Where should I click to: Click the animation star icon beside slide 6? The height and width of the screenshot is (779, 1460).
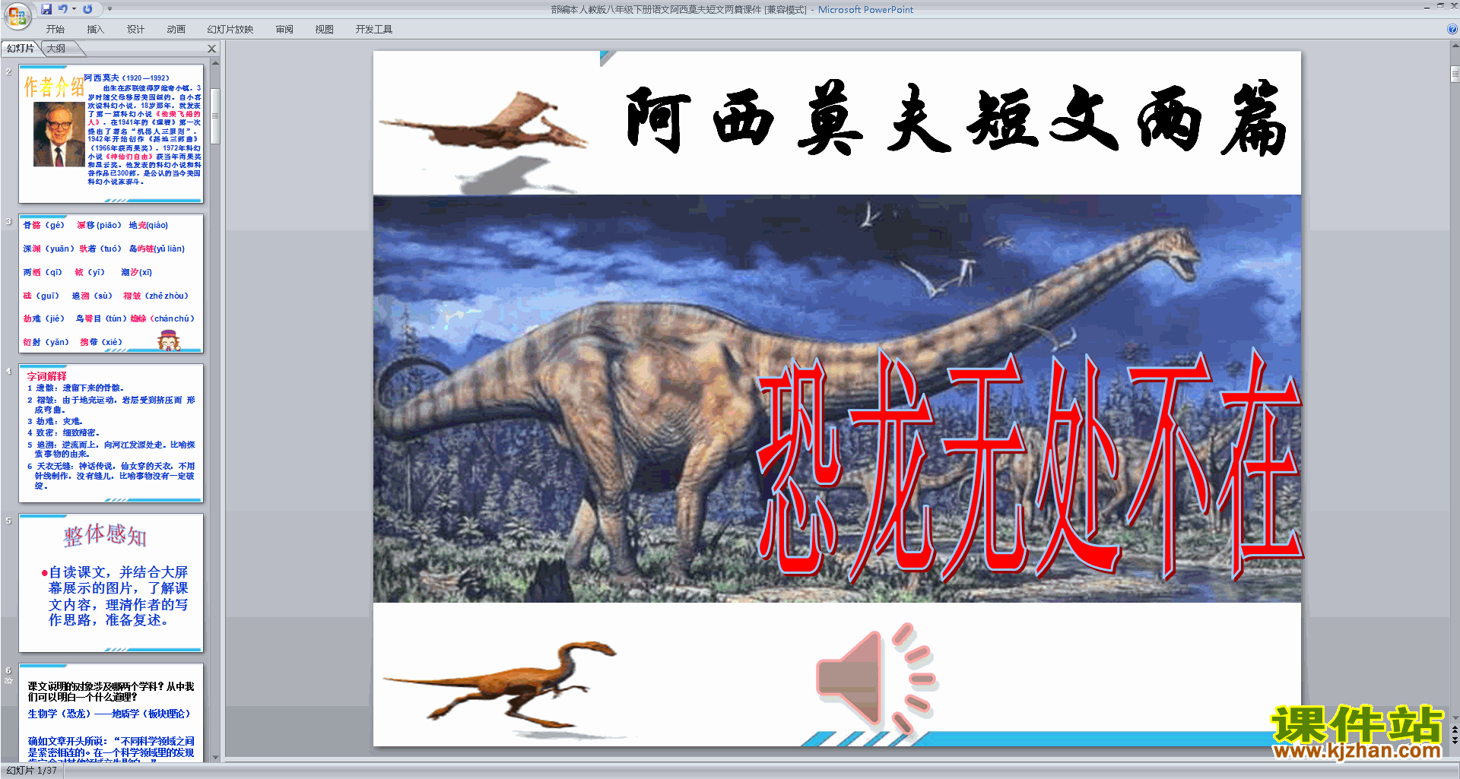8,681
